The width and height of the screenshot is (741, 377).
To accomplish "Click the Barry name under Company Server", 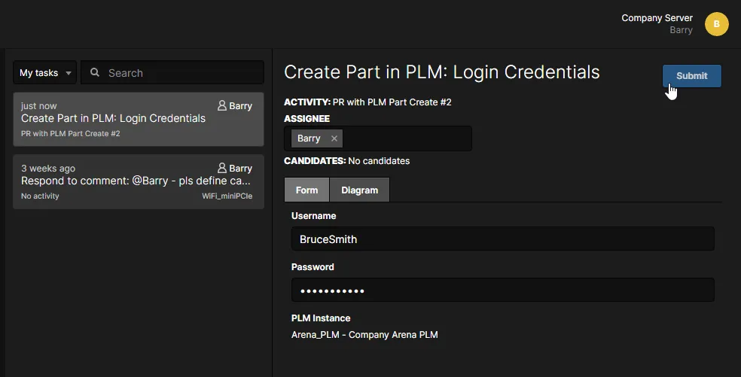I will [x=681, y=30].
